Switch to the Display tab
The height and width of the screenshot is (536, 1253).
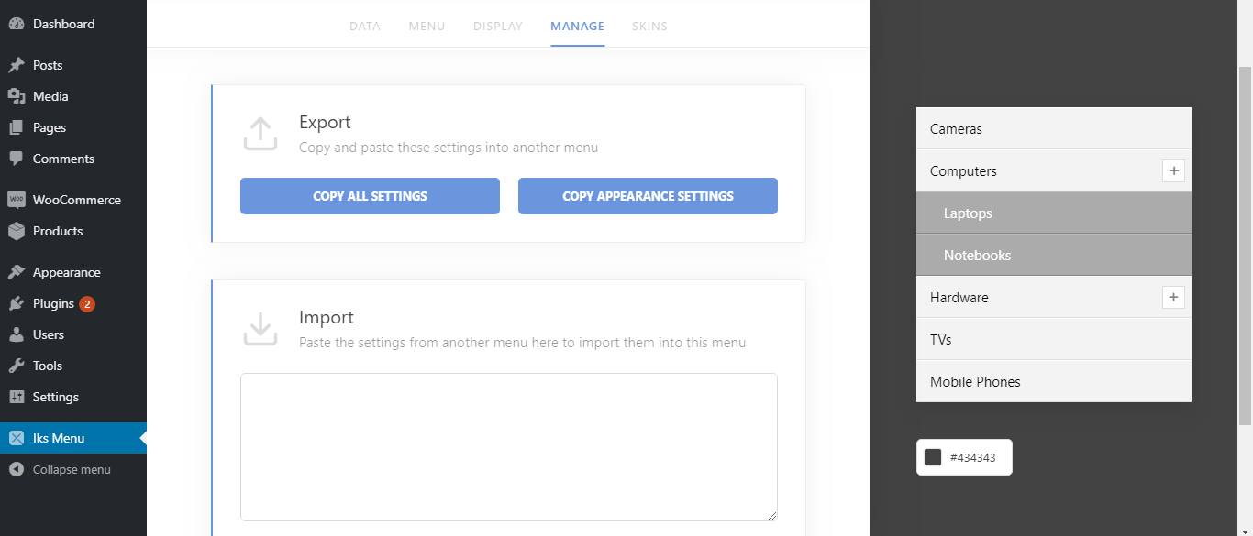[x=497, y=26]
